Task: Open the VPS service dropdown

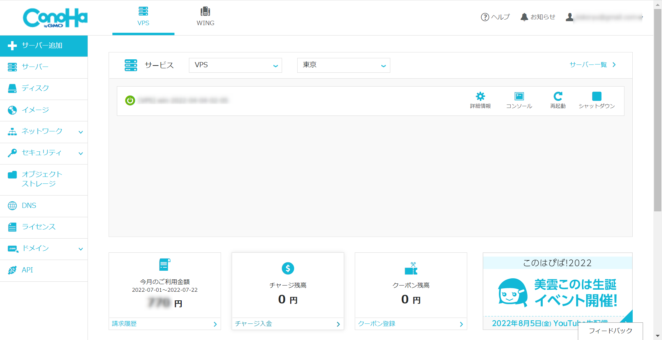Action: pos(235,65)
